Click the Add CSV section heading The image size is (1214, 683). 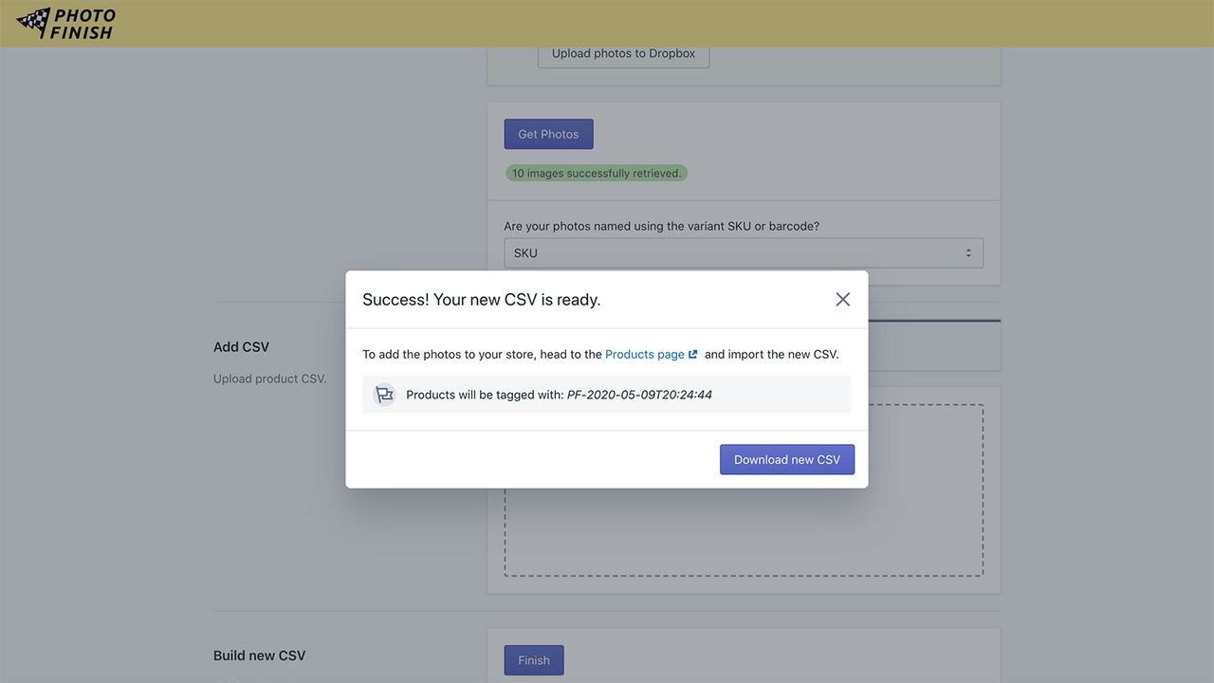pyautogui.click(x=241, y=347)
